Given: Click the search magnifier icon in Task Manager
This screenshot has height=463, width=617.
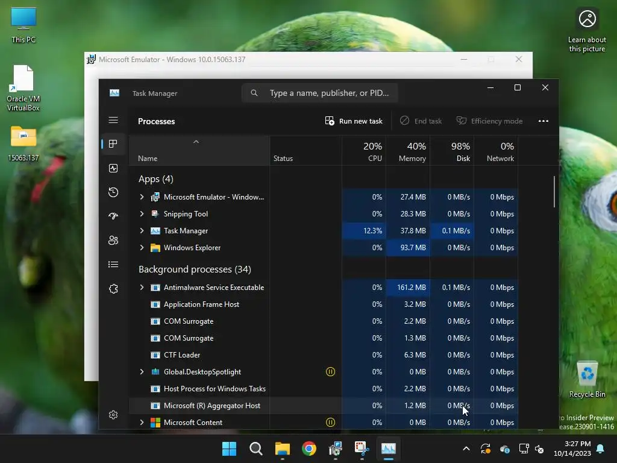Looking at the screenshot, I should coord(254,93).
